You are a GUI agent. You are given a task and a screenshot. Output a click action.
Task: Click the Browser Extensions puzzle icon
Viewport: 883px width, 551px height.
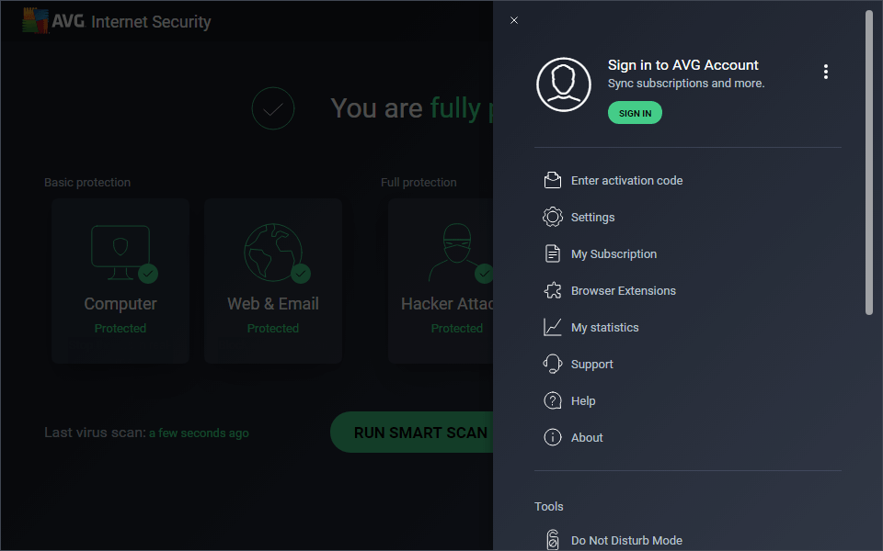(552, 290)
